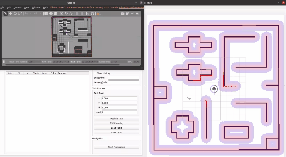Viewport: 286px width, 157px height.
Task: Click the log data icon in Gazebo
Action: tap(127, 13)
